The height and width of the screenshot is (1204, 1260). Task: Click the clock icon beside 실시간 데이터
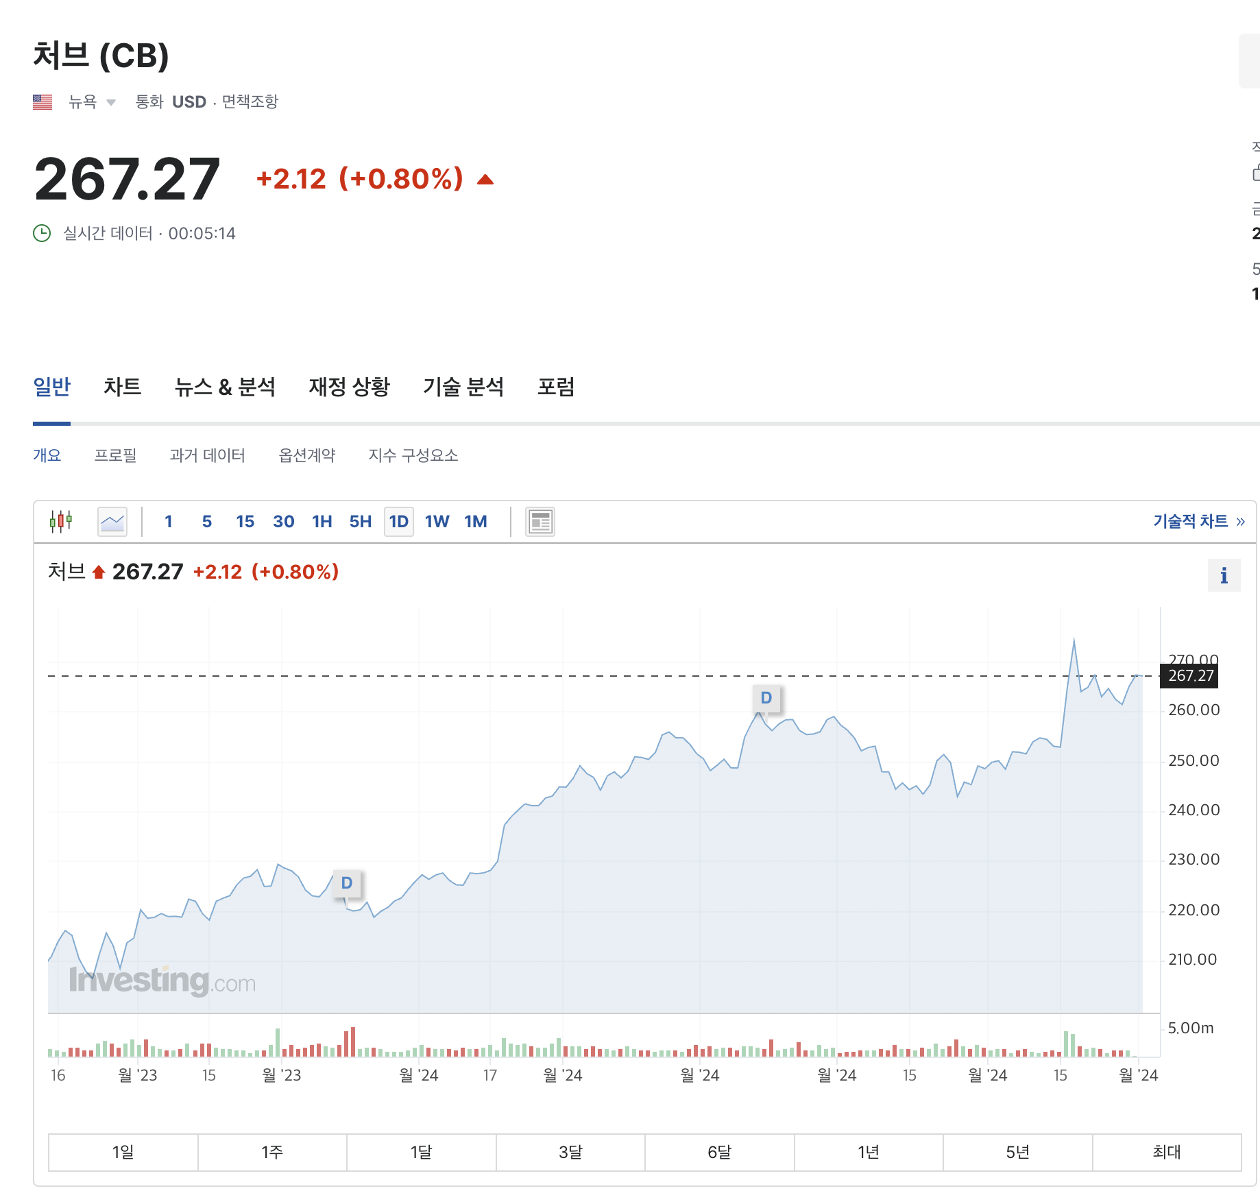pyautogui.click(x=43, y=233)
